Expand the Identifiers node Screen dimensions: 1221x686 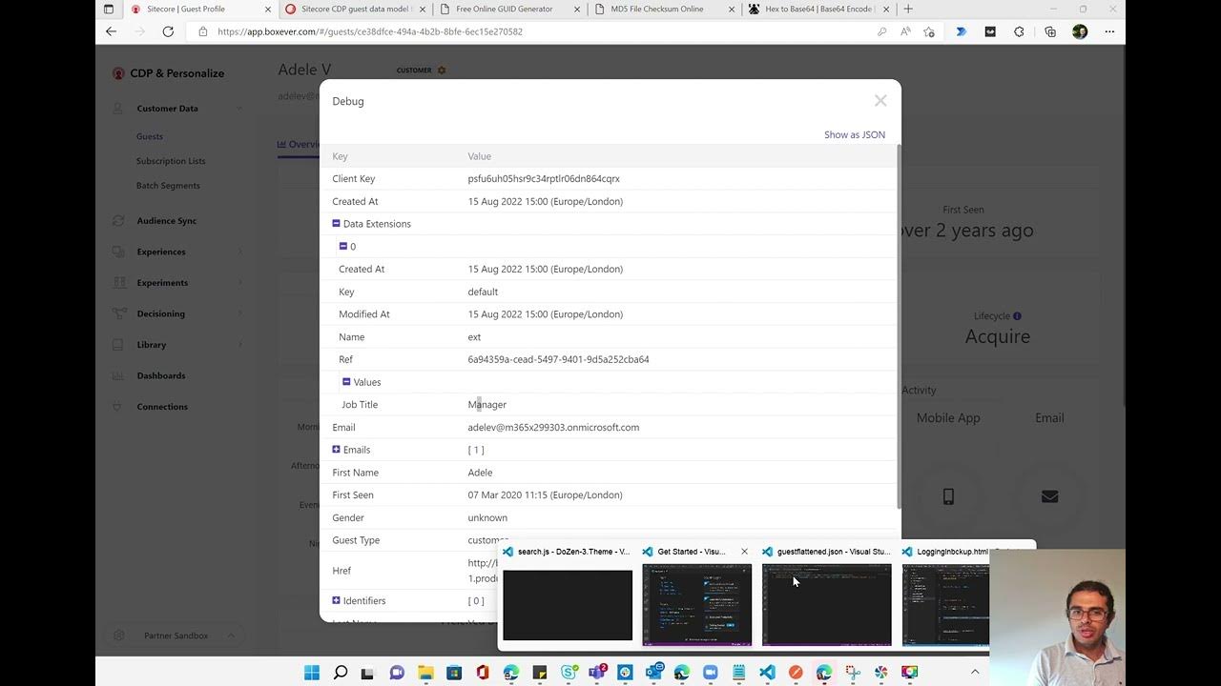(336, 600)
